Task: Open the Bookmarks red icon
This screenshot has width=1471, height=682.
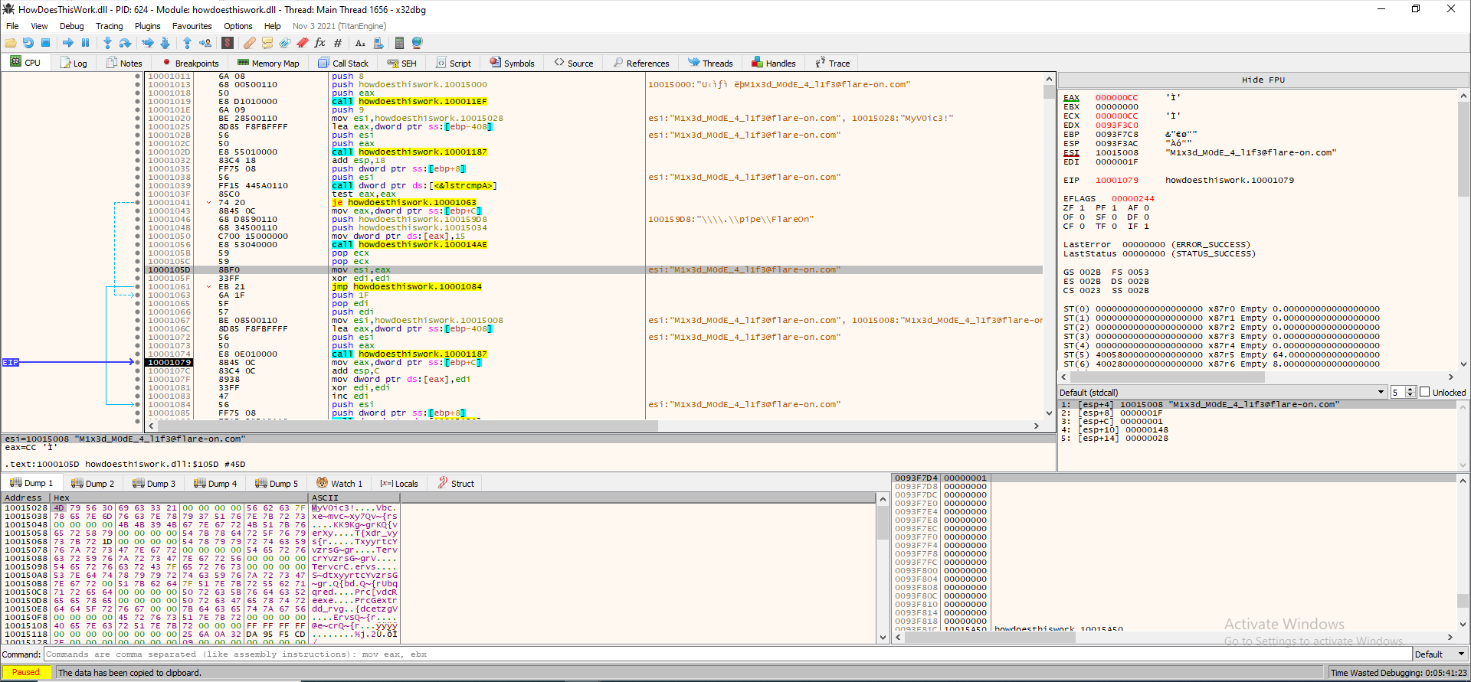Action: [303, 43]
